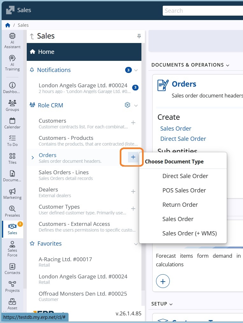243x323 pixels.
Task: Click plus icon next to Customer Types
Action: (x=133, y=209)
